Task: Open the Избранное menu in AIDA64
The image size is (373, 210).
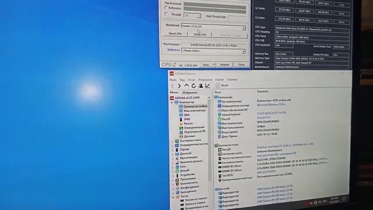Action: [205, 80]
